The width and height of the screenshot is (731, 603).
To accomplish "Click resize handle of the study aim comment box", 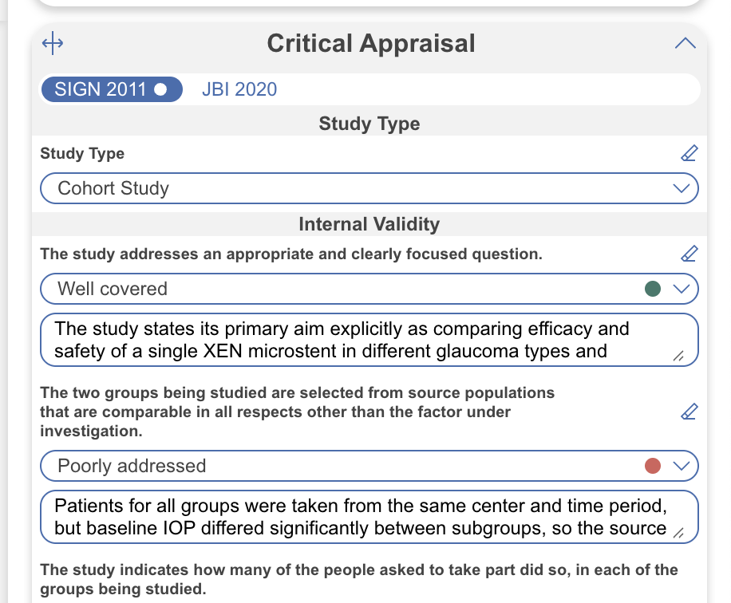I will [678, 357].
